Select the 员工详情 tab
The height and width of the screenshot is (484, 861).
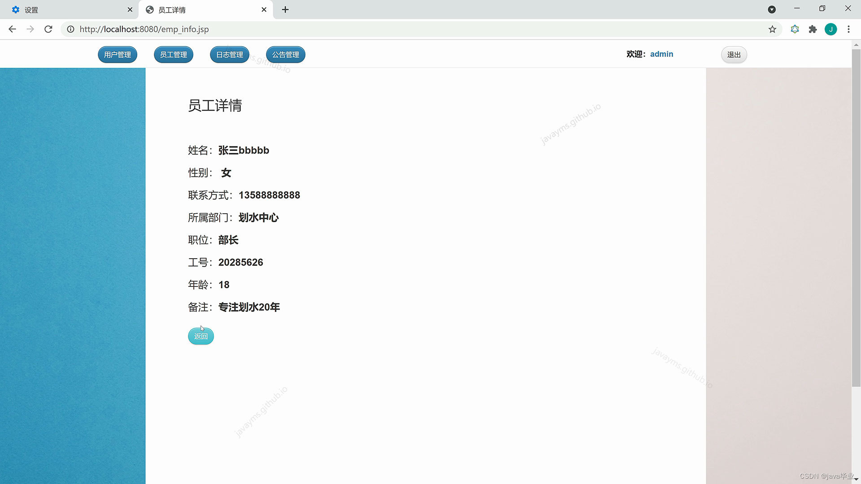point(206,9)
